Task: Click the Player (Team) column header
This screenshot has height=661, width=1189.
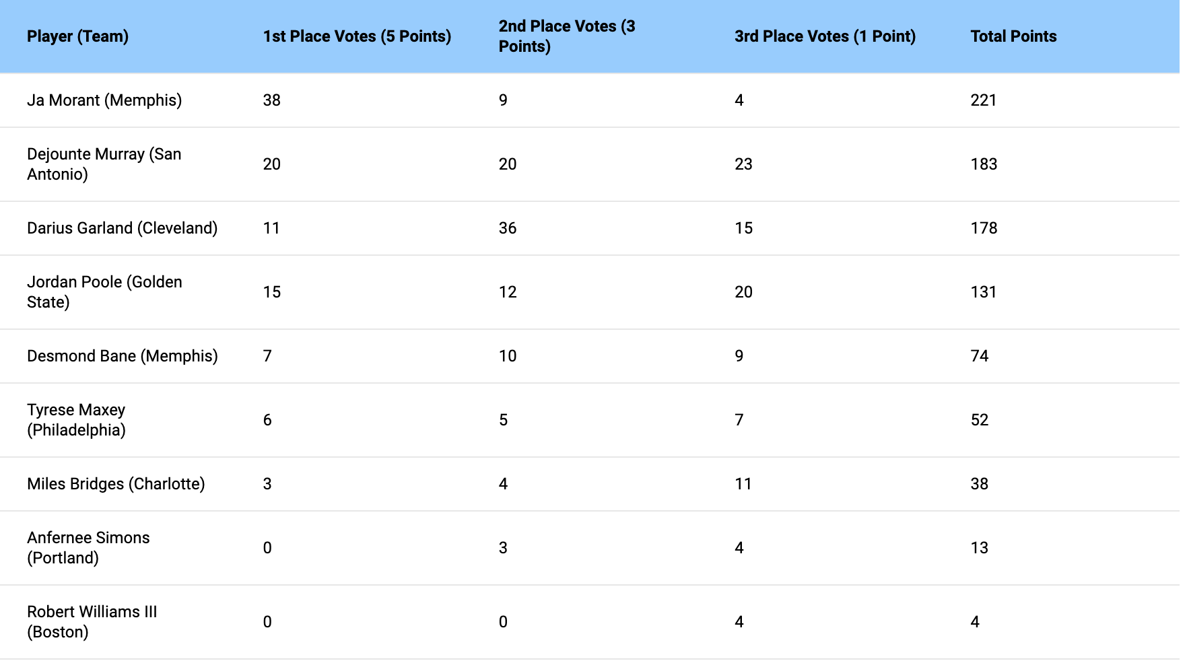Action: click(x=77, y=36)
